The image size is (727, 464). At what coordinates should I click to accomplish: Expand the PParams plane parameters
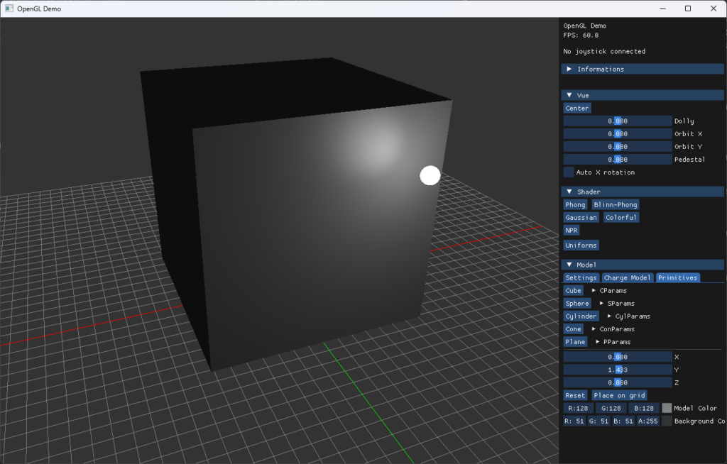click(x=613, y=342)
